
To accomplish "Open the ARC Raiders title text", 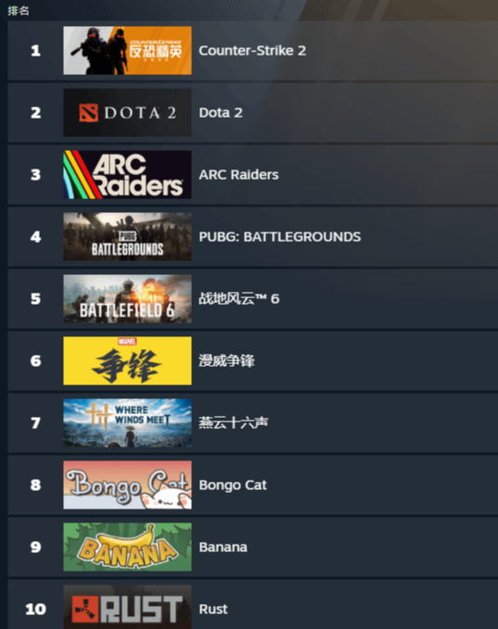I will point(238,174).
